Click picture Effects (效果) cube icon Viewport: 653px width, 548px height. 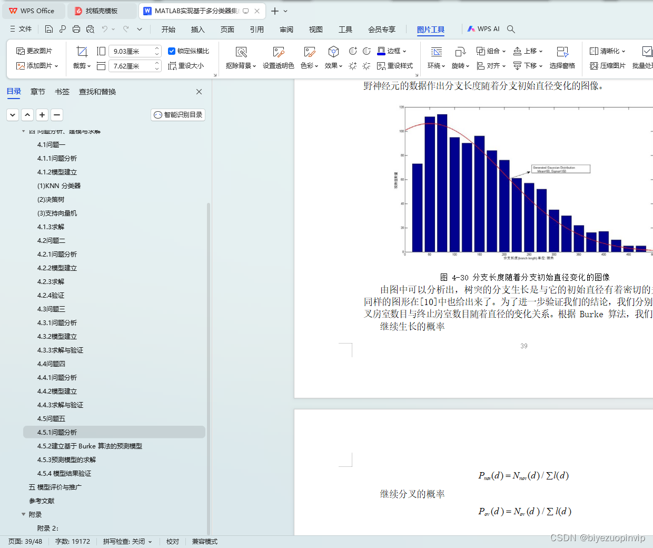point(333,52)
